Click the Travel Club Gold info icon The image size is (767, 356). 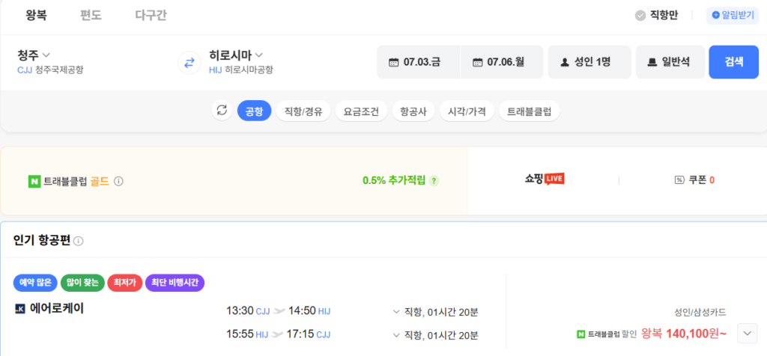point(118,181)
